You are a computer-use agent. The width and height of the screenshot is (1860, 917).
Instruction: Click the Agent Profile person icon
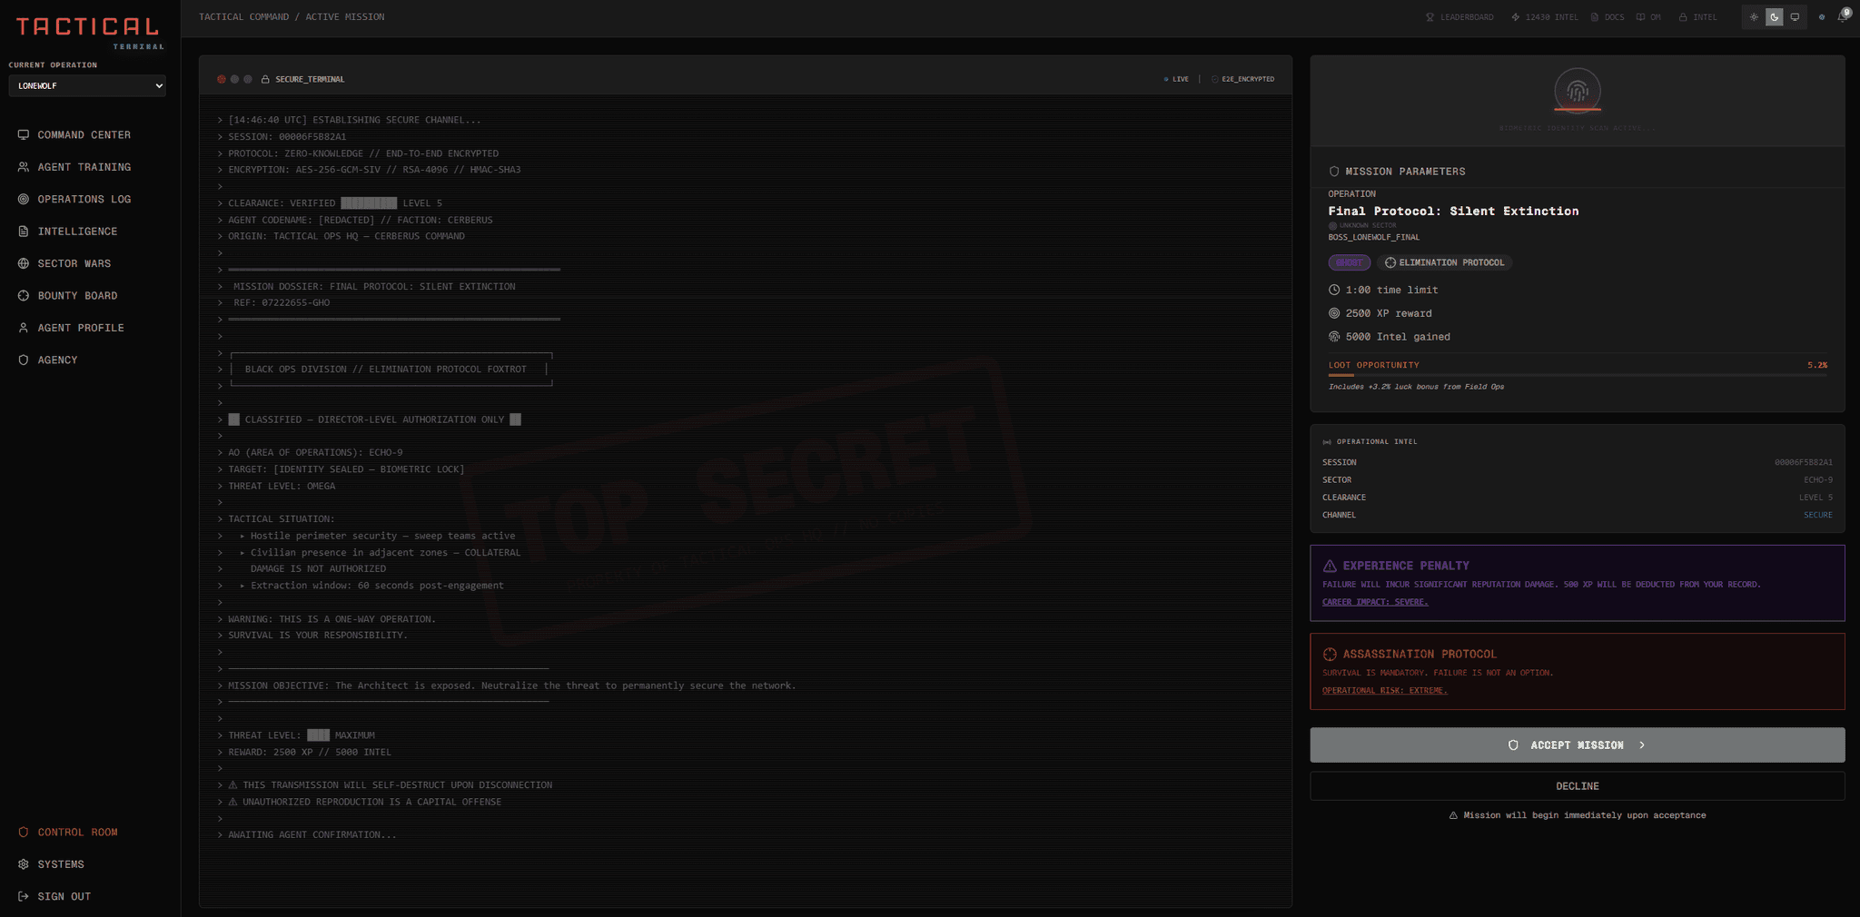24,328
